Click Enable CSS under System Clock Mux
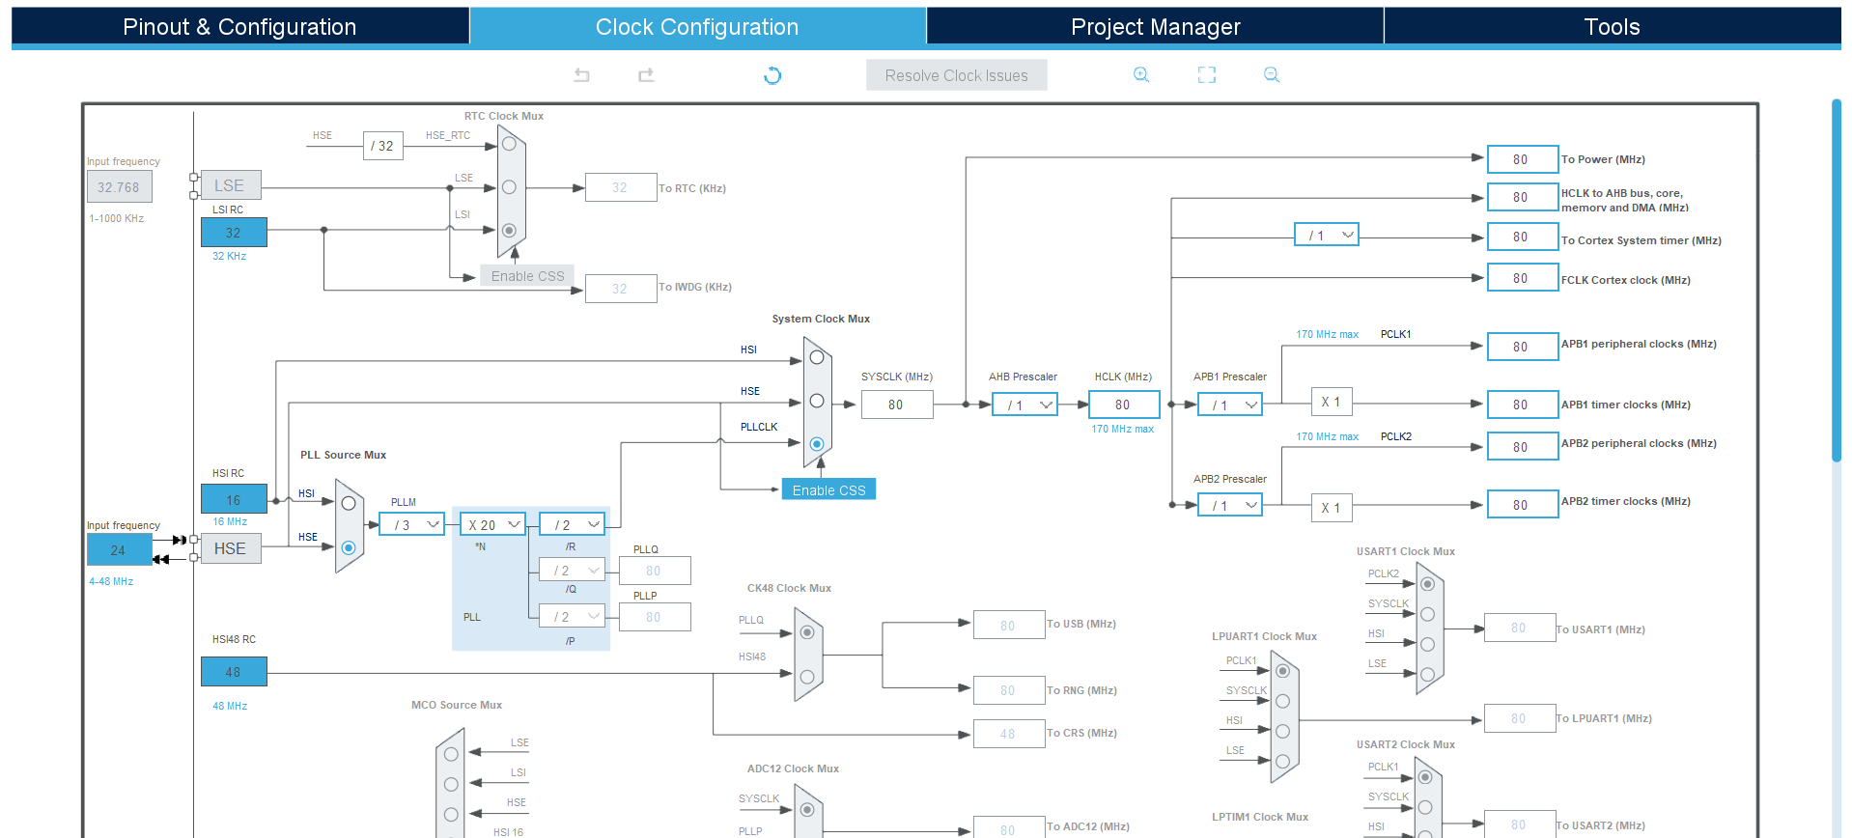 (828, 489)
